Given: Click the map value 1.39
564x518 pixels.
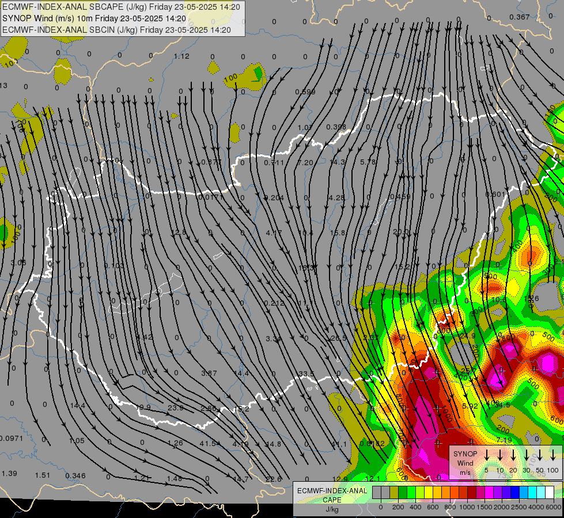Looking at the screenshot, I should click(9, 474).
